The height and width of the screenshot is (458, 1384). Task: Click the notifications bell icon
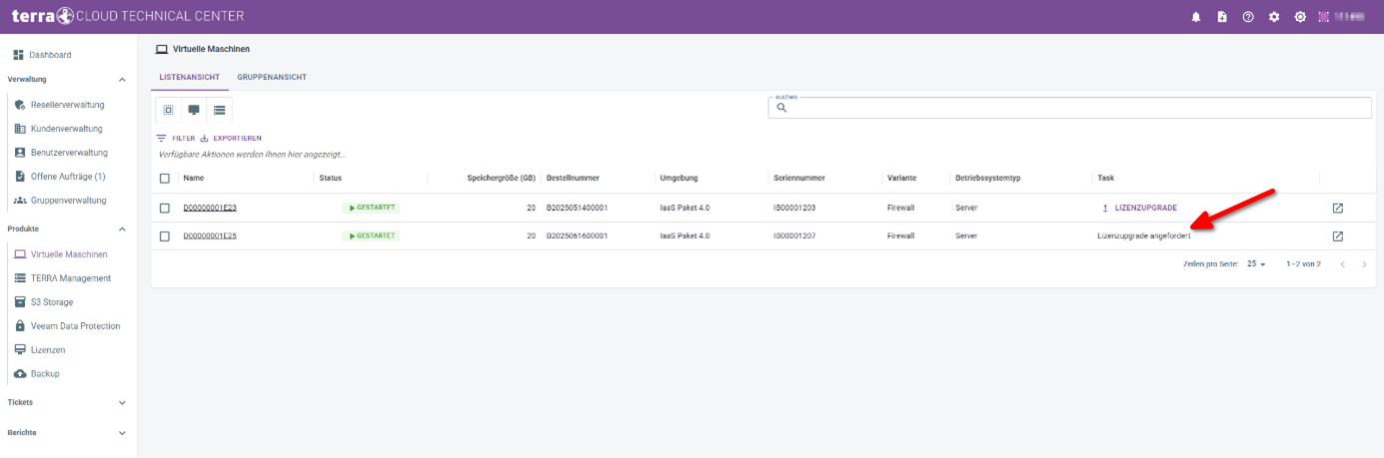pyautogui.click(x=1196, y=17)
